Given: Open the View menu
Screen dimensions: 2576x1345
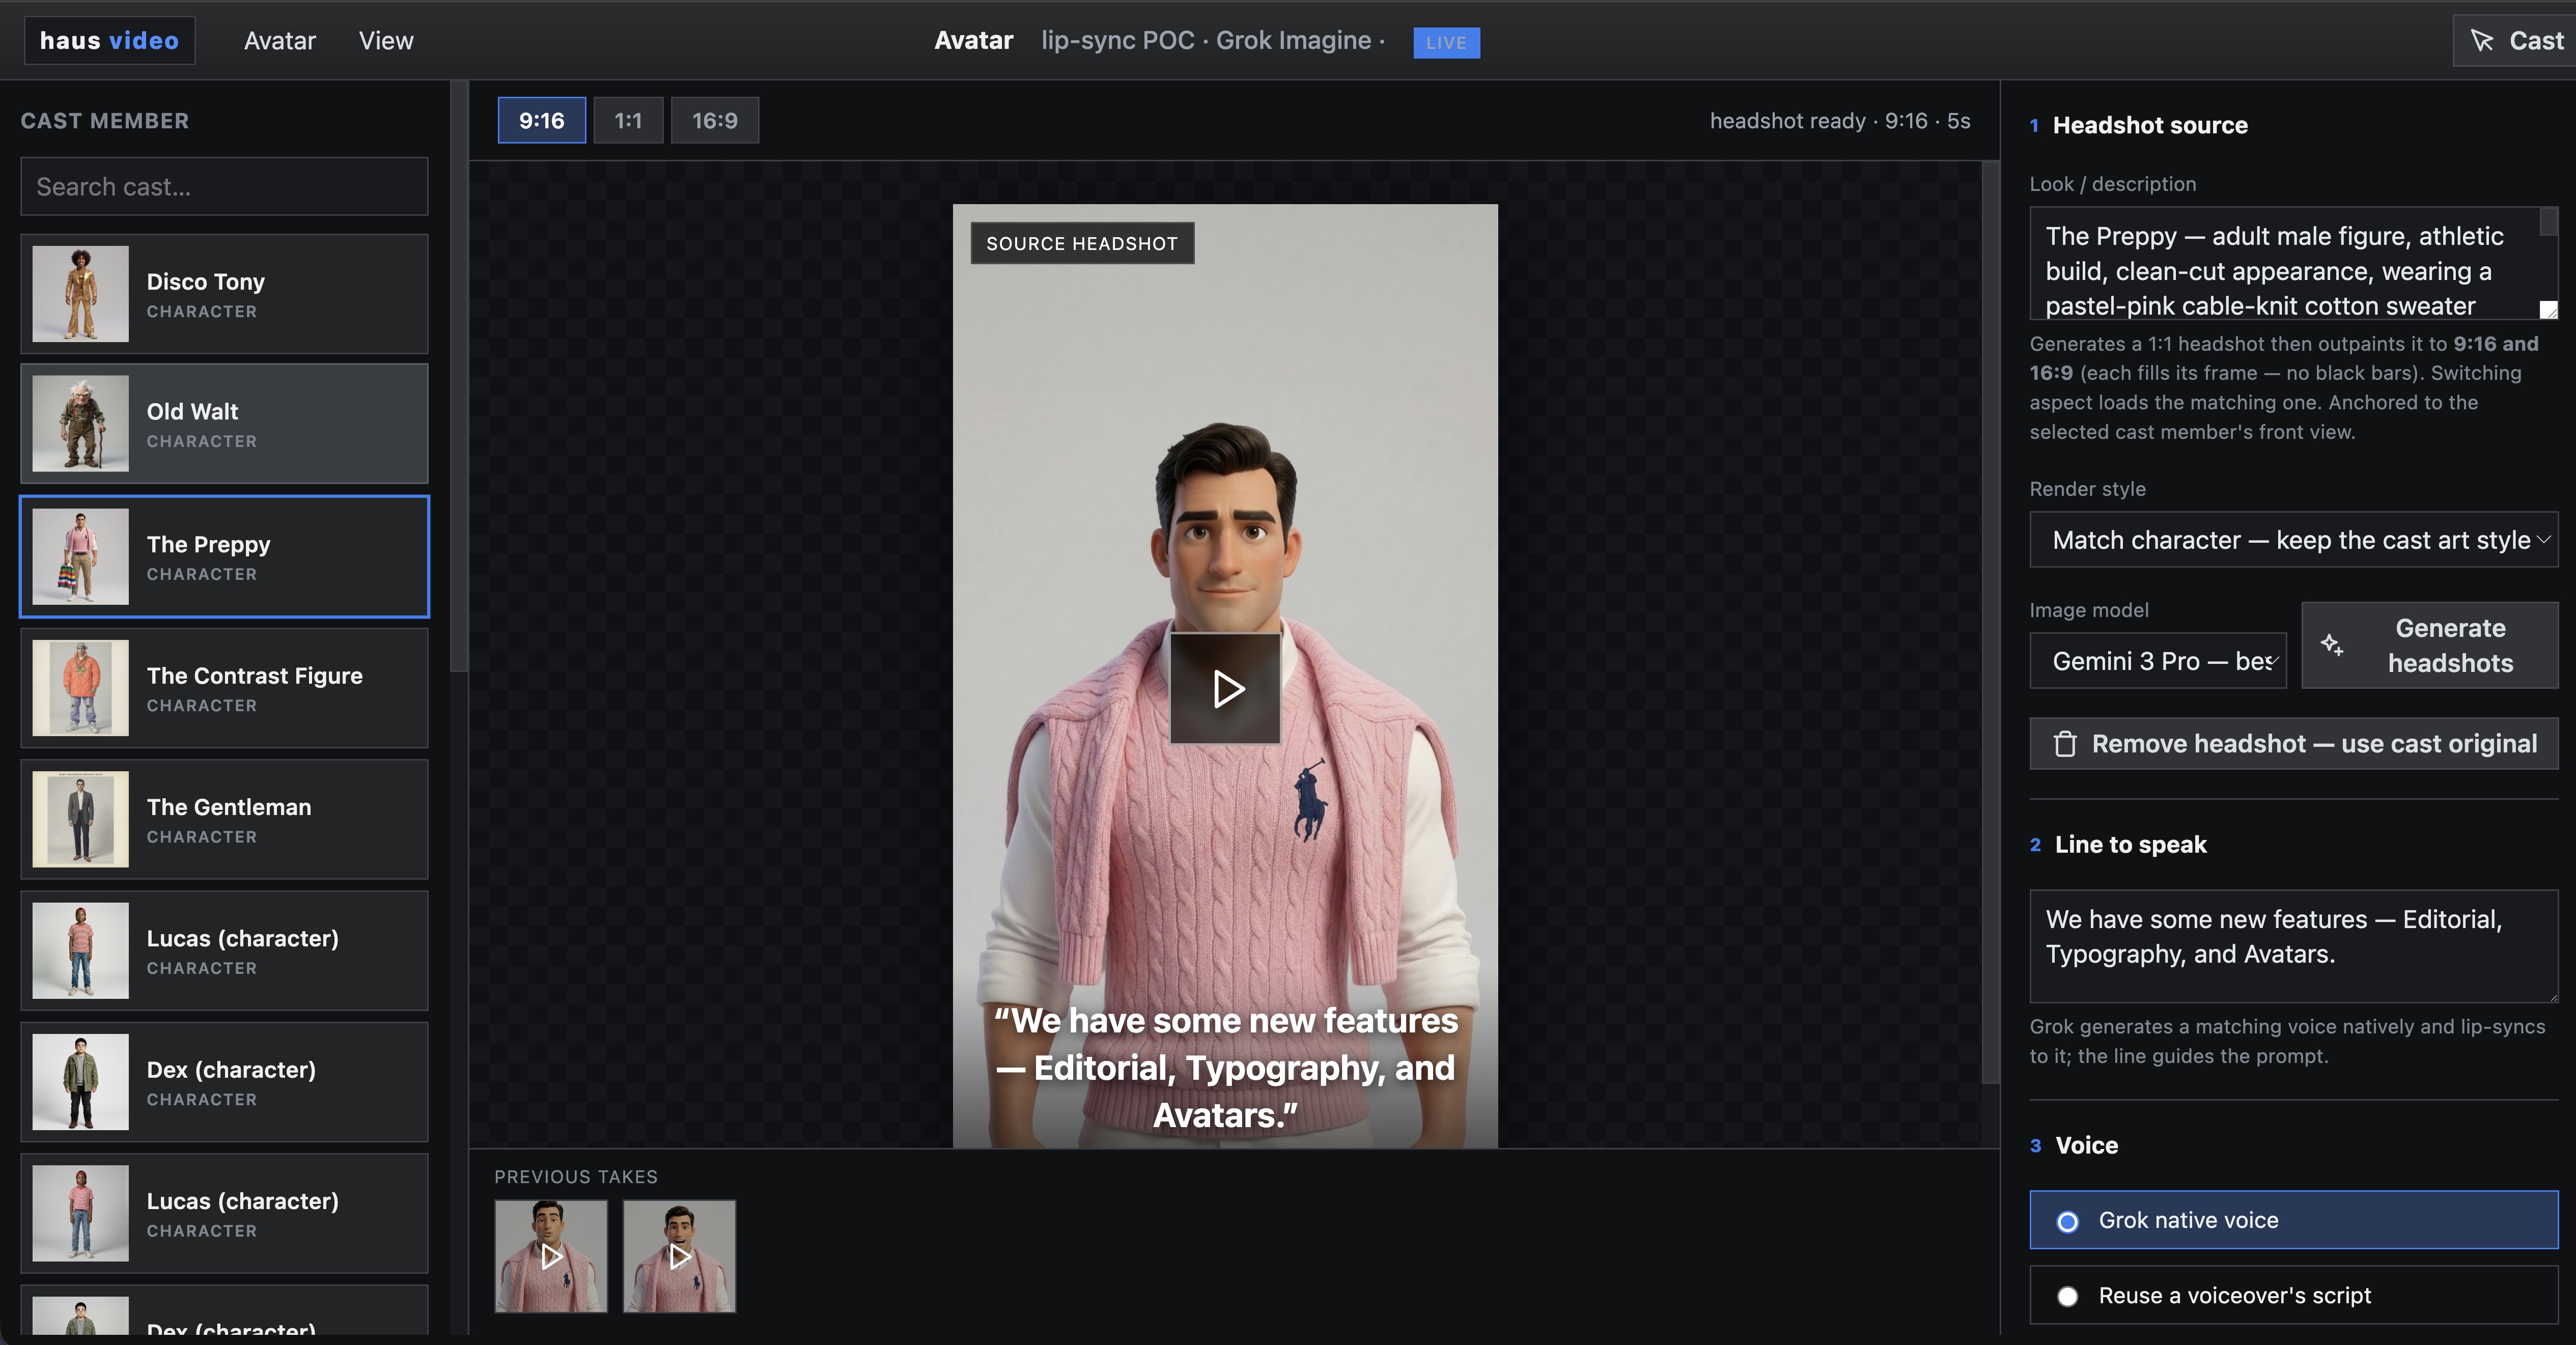Looking at the screenshot, I should pyautogui.click(x=386, y=41).
